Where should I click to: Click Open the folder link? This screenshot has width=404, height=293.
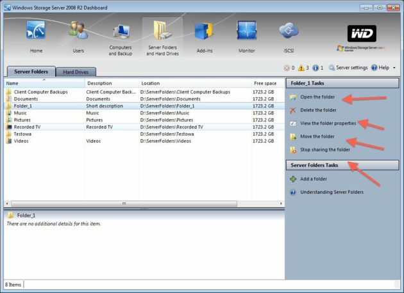click(x=317, y=97)
